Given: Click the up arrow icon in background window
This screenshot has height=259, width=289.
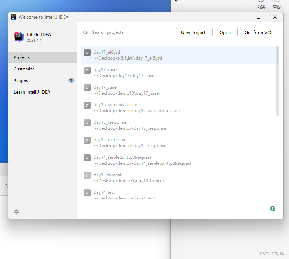Looking at the screenshot, I should pos(6,186).
